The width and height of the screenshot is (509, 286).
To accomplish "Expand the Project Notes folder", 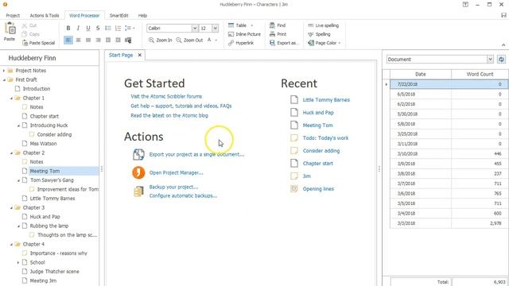I will click(x=4, y=71).
